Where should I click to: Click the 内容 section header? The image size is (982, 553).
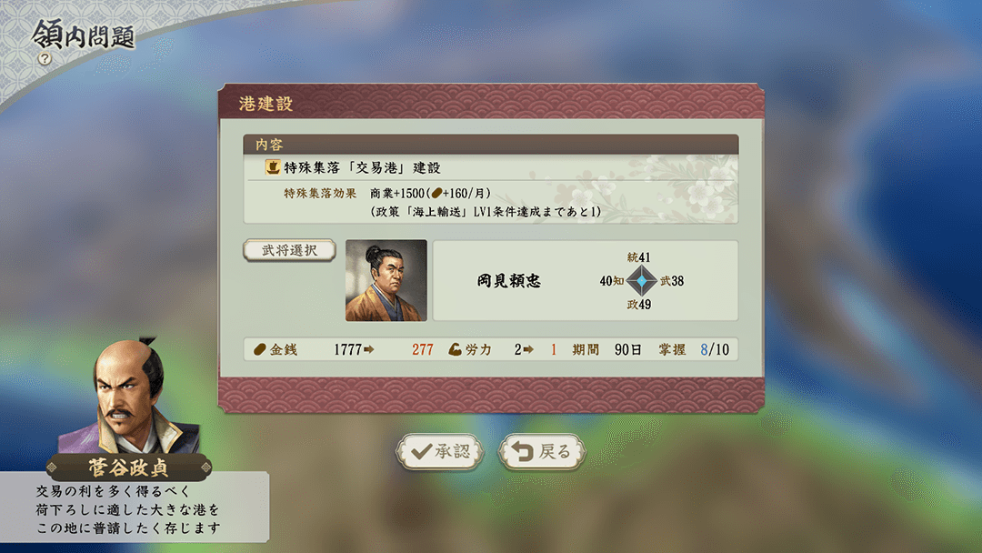click(491, 145)
